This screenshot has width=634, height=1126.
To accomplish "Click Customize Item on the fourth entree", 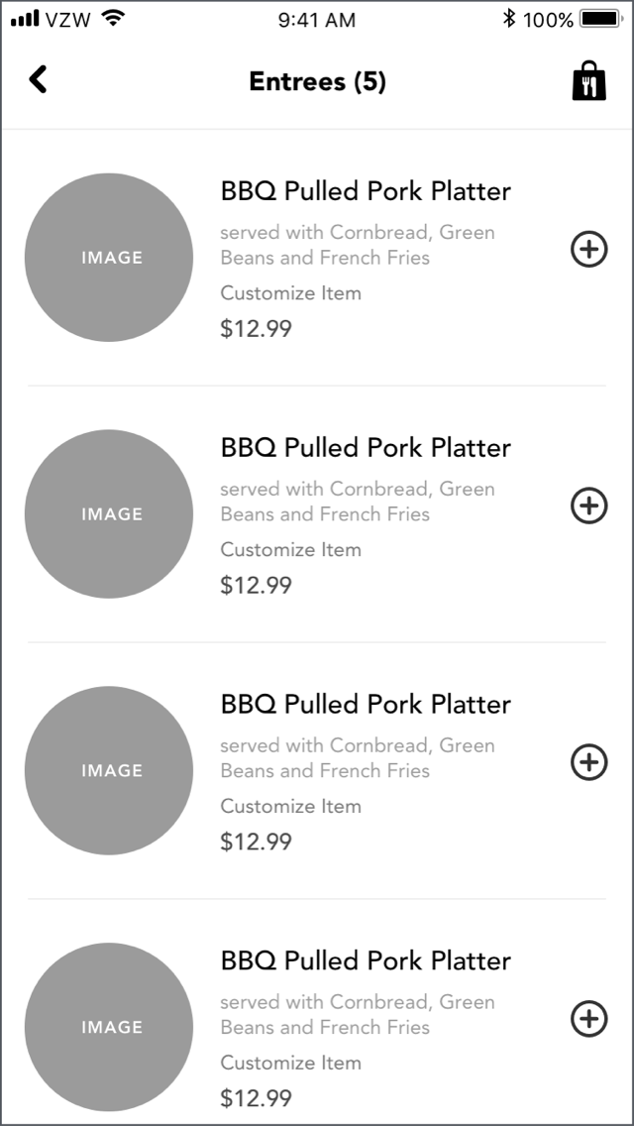I will pyautogui.click(x=290, y=1063).
